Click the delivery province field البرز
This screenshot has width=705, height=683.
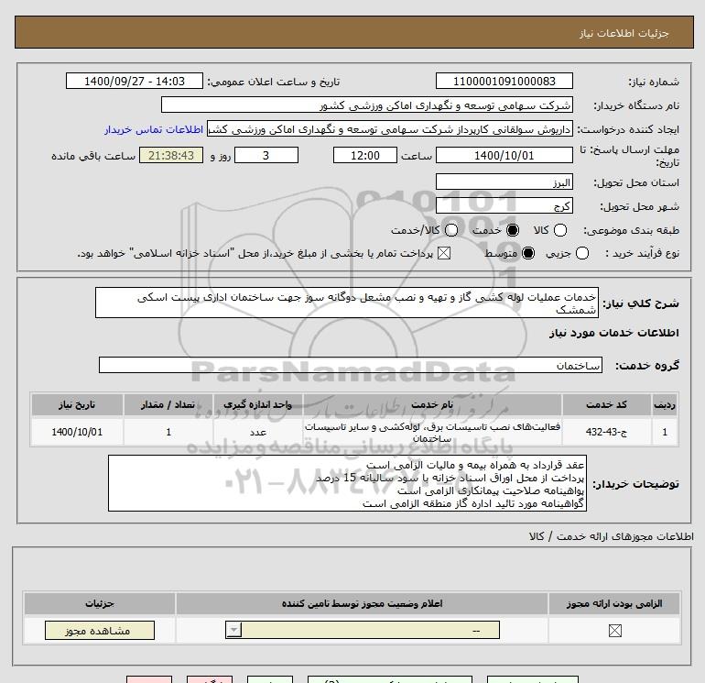[x=504, y=182]
